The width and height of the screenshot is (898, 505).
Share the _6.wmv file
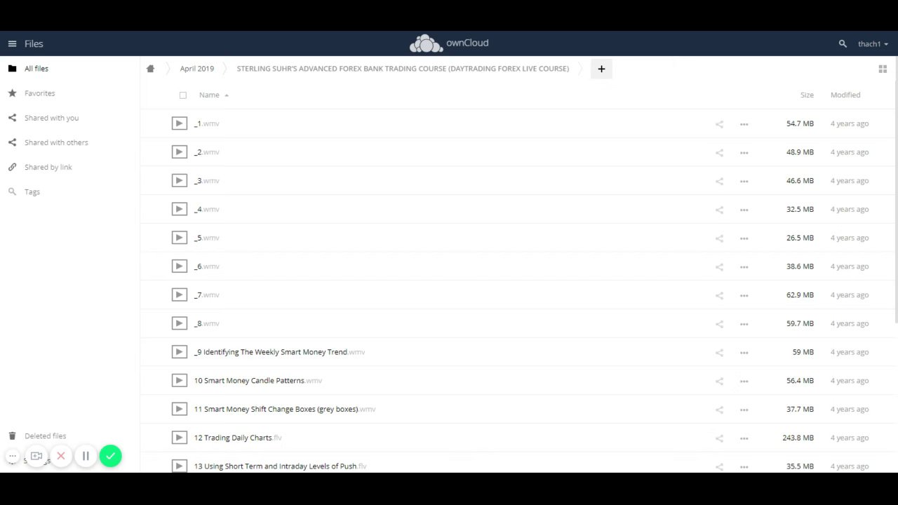pos(719,267)
